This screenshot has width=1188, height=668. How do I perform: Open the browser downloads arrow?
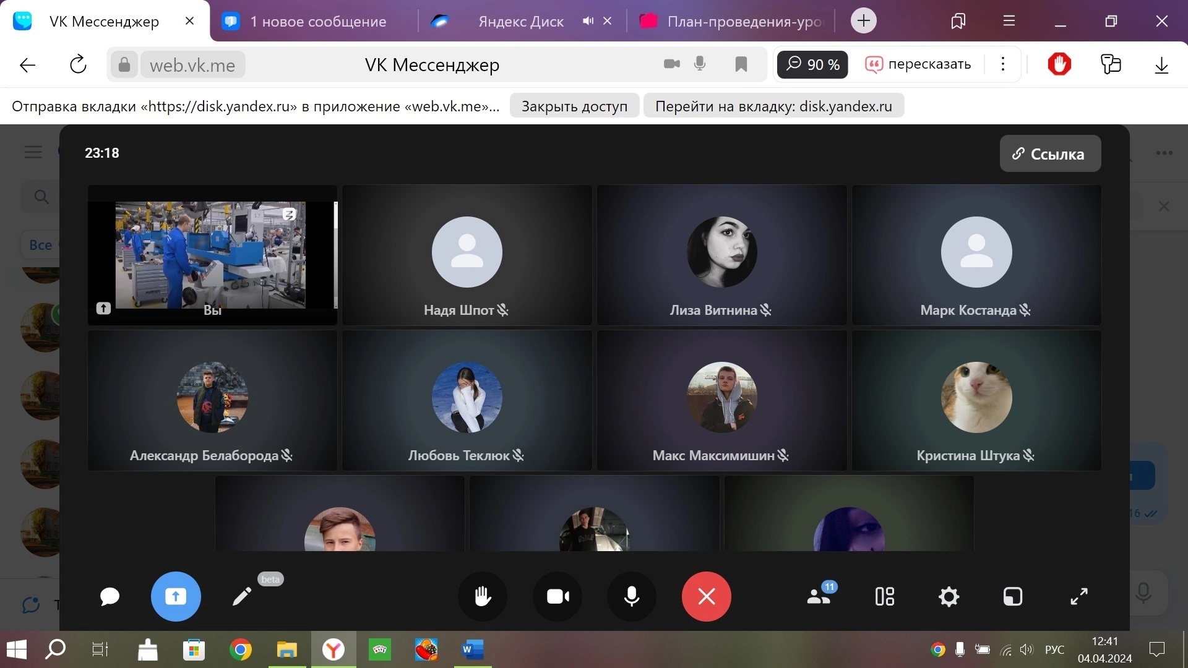pyautogui.click(x=1161, y=64)
